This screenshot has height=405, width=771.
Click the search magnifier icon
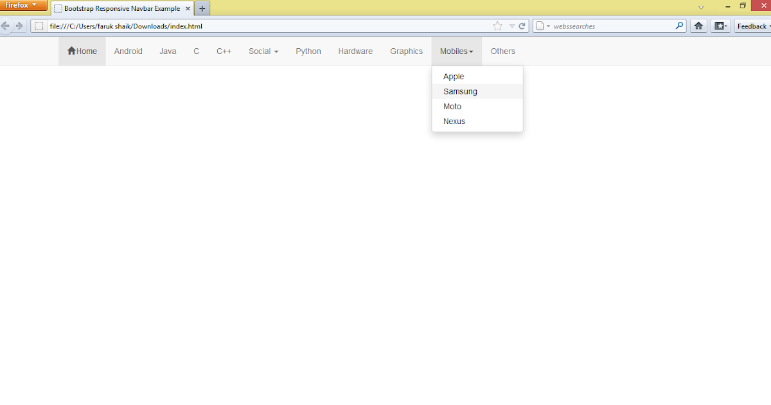pos(679,26)
